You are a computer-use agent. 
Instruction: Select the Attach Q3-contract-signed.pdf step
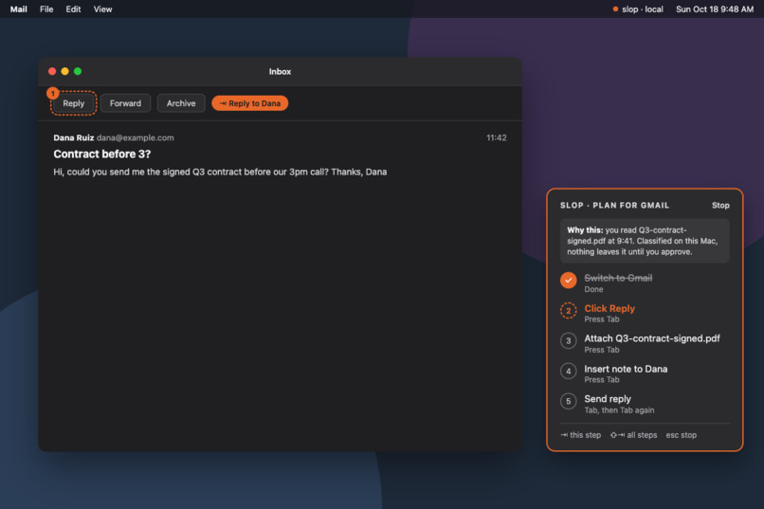point(652,338)
